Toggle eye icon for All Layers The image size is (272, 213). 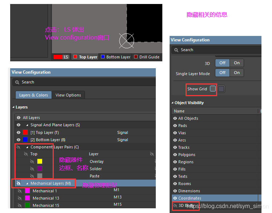pyautogui.click(x=19, y=118)
